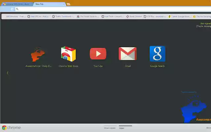Go to the previous apps page arrow

coord(8,73)
